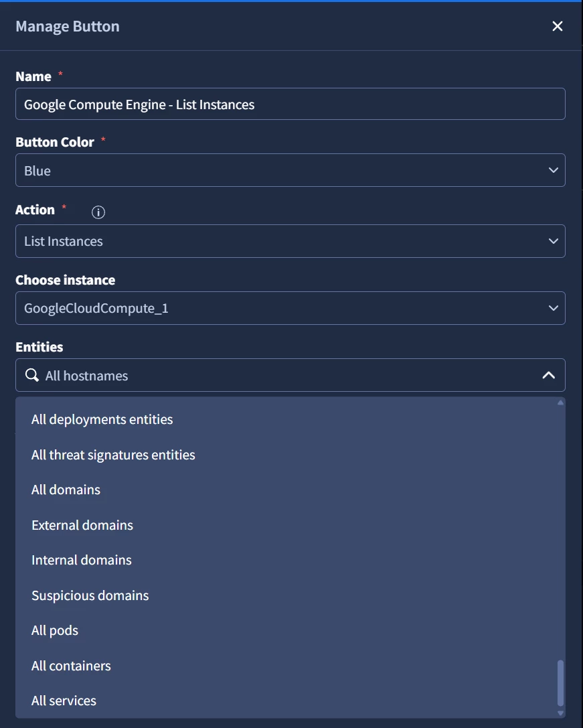Click the search icon in Entities field

coord(31,375)
